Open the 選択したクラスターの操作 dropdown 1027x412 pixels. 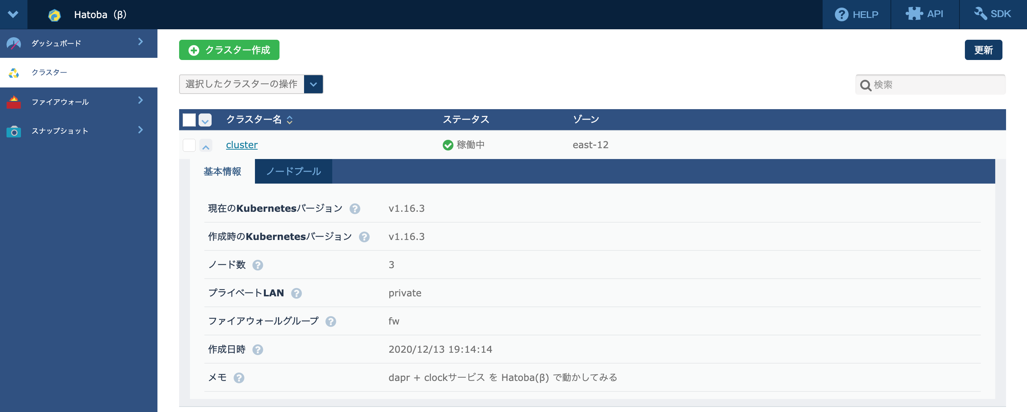(x=313, y=84)
